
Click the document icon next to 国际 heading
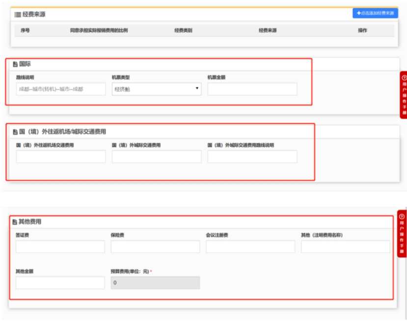[15, 64]
